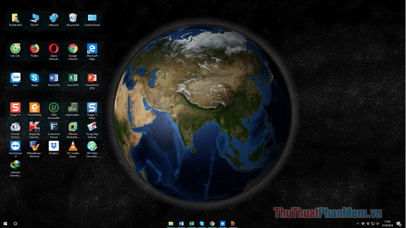Click the Cortana circle on taskbar
Viewport: 406px width, 228px height.
[15, 223]
